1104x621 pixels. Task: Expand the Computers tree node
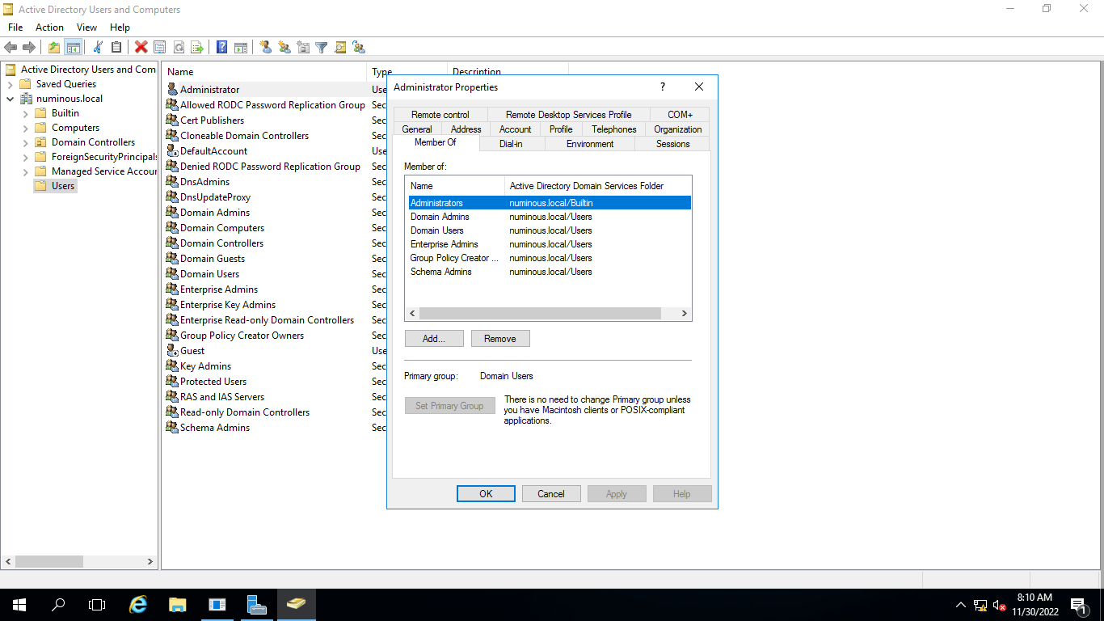click(x=25, y=128)
